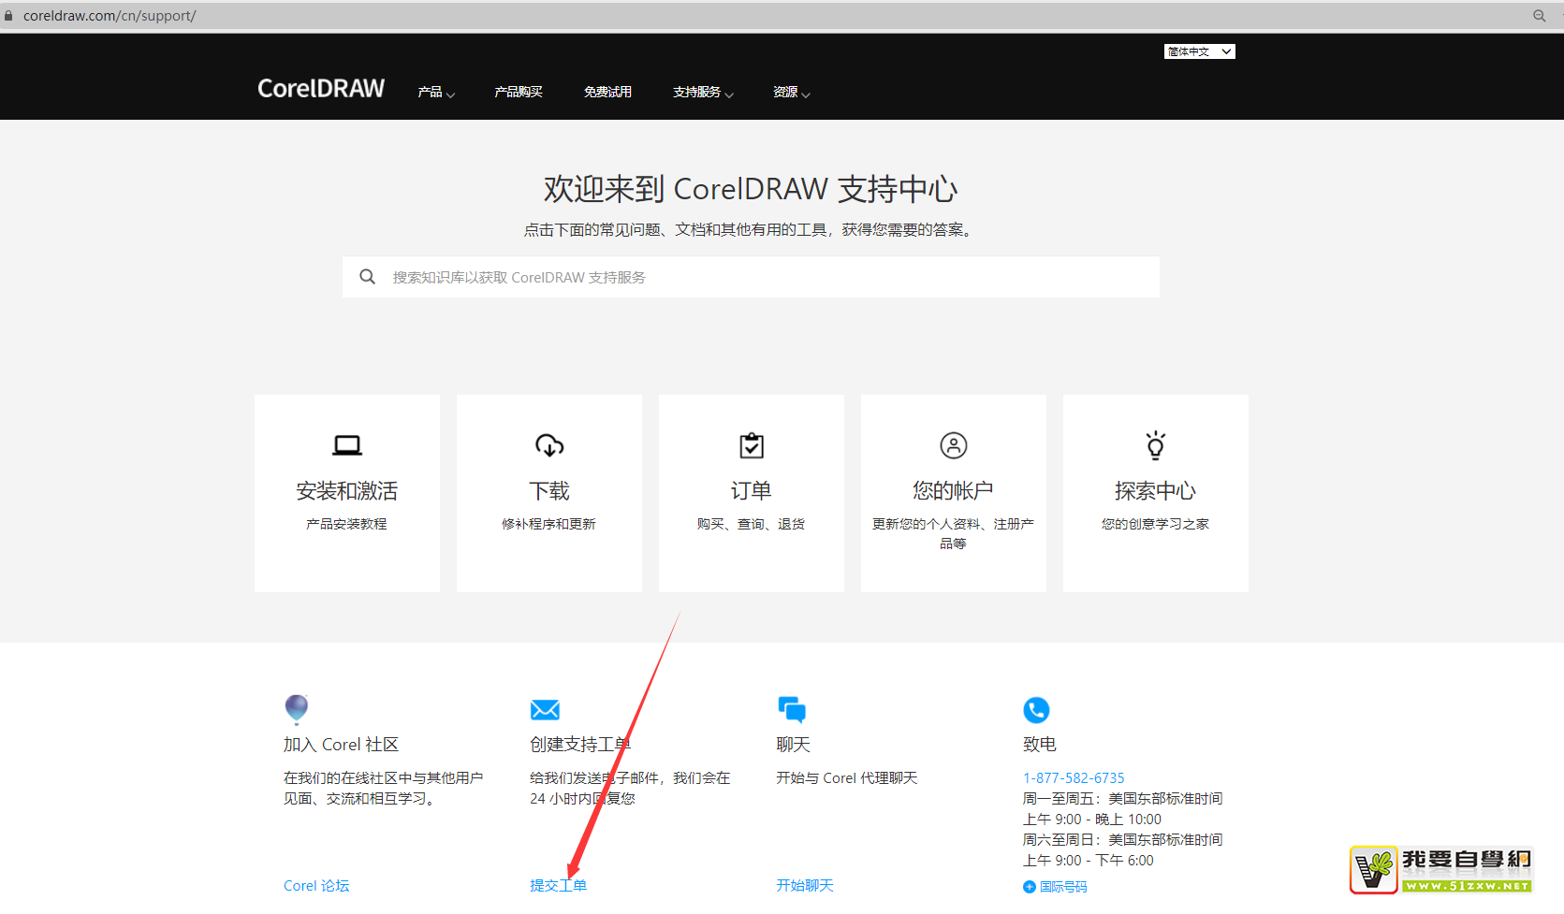1564x914 pixels.
Task: Open the 探索中心 card title
Action: (1156, 491)
